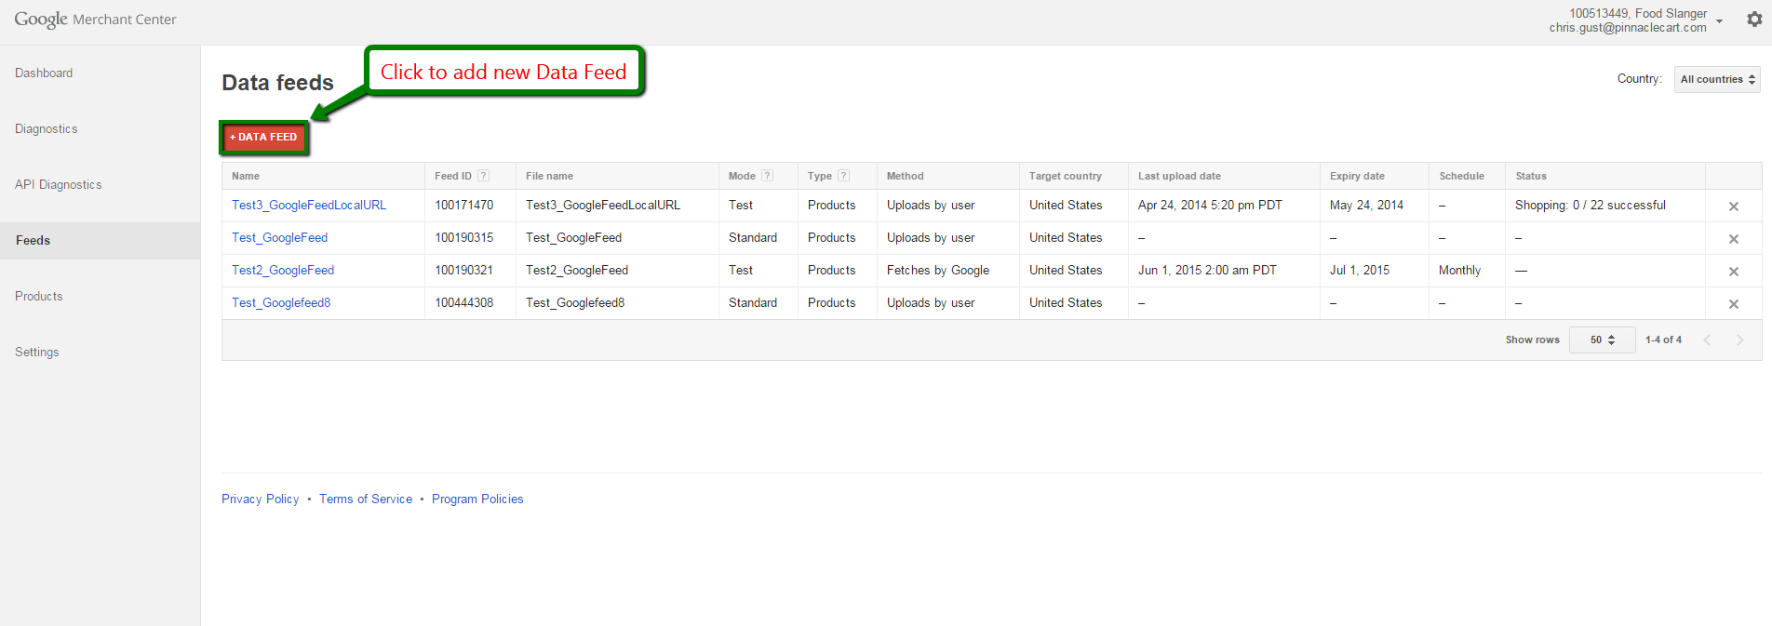Image resolution: width=1772 pixels, height=626 pixels.
Task: Open the Test3_GoogleFeedLocalURL feed link
Action: point(309,205)
